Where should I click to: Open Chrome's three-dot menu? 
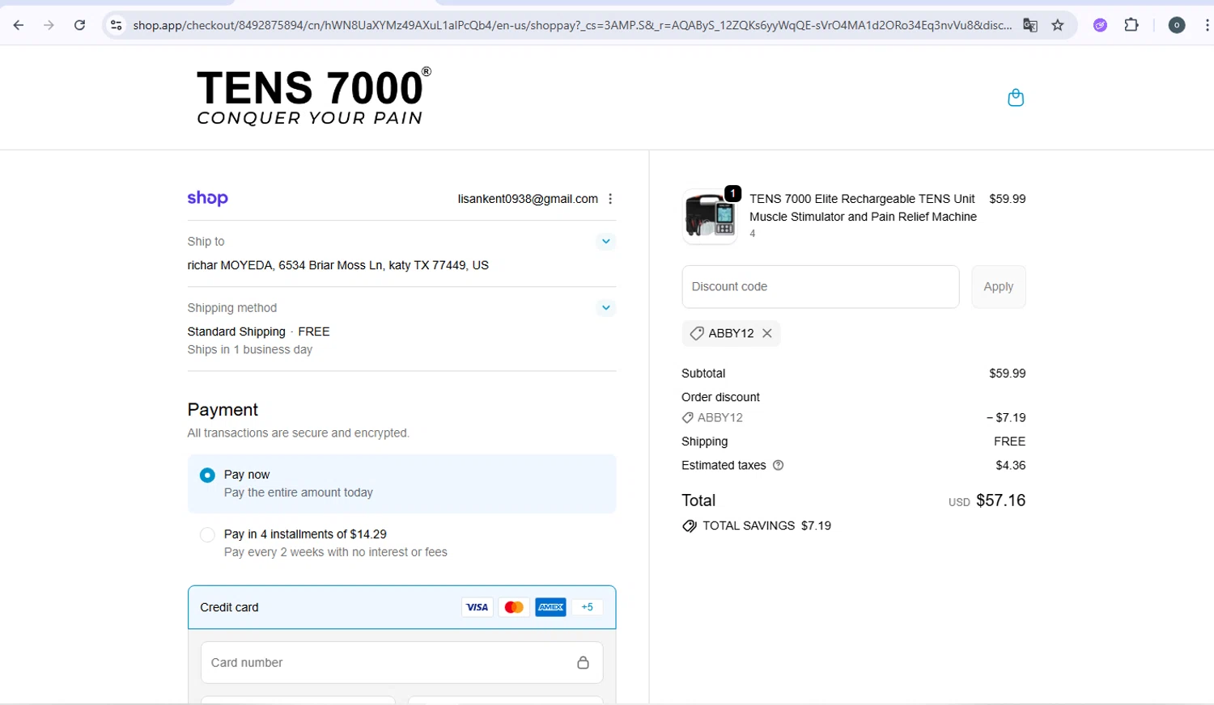click(x=1207, y=25)
